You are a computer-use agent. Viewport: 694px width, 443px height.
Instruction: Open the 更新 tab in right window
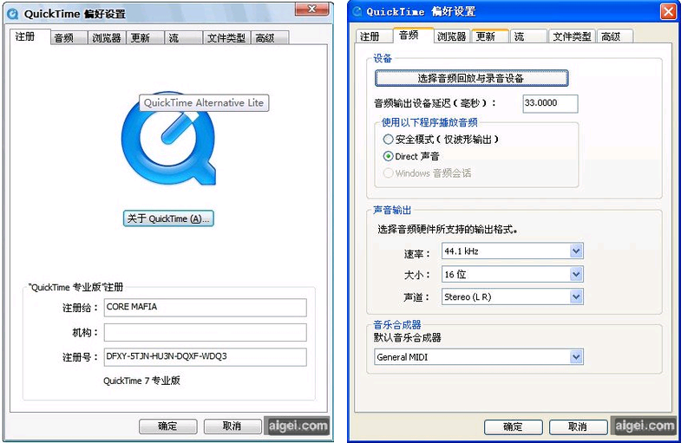click(x=490, y=36)
